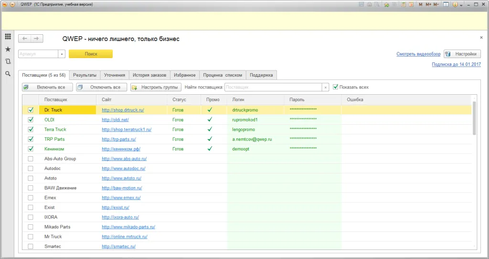This screenshot has width=489, height=259.
Task: Toggle the Показать всех checkbox
Action: (336, 87)
